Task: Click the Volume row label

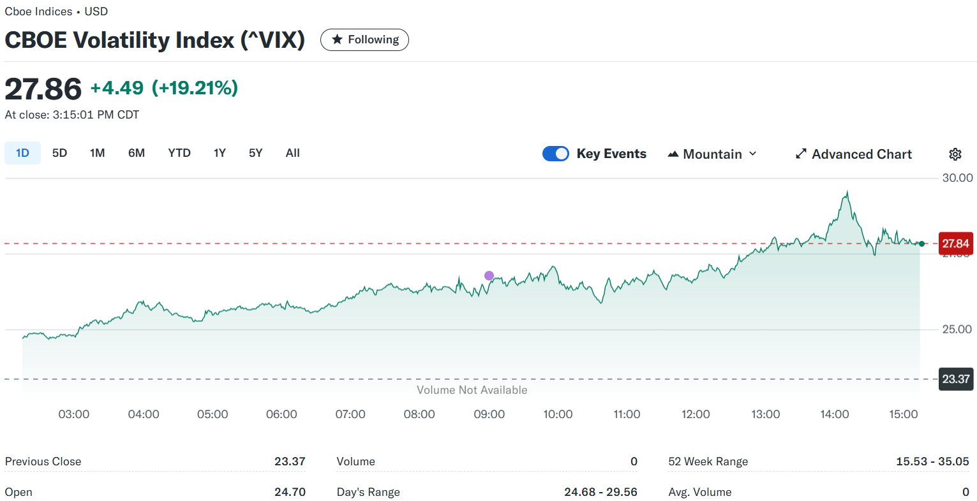Action: (356, 461)
